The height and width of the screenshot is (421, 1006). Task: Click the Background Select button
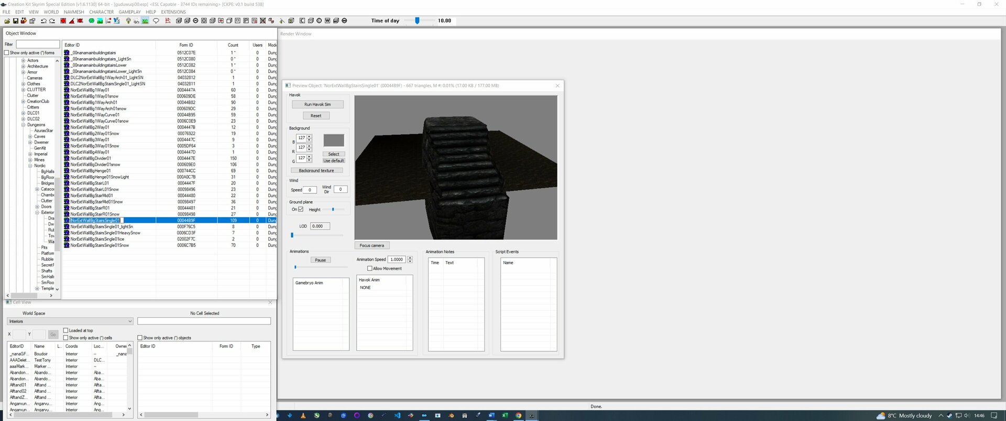click(x=334, y=154)
